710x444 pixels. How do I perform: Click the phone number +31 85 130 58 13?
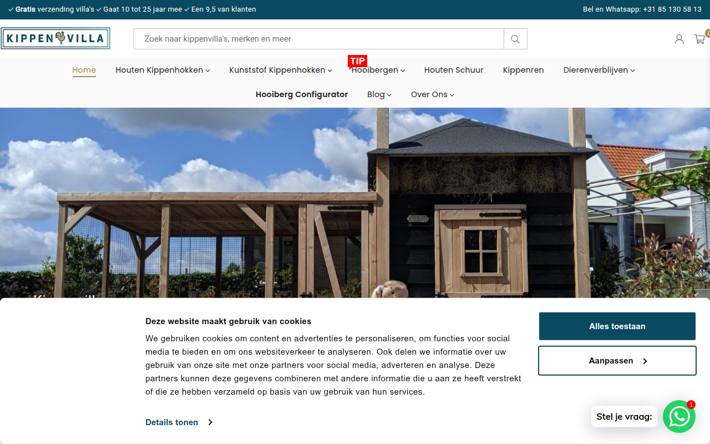coord(672,9)
